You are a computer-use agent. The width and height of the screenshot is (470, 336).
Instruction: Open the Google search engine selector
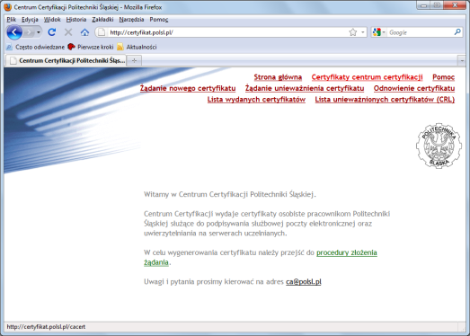379,32
